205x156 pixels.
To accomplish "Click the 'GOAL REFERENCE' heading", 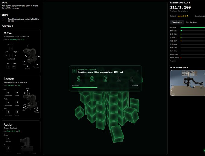I will click(179, 67).
